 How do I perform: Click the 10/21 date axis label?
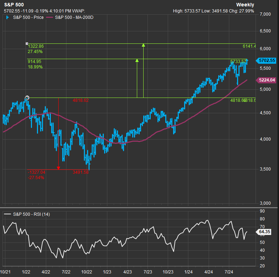(x=5, y=272)
